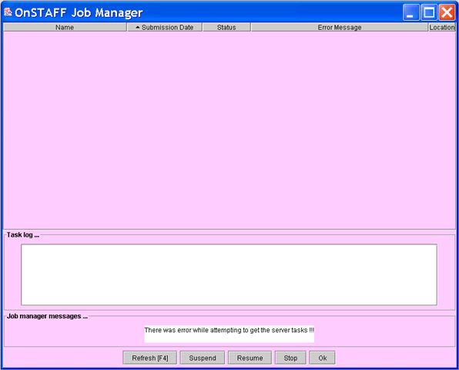Maximize the Job Manager window

(429, 12)
